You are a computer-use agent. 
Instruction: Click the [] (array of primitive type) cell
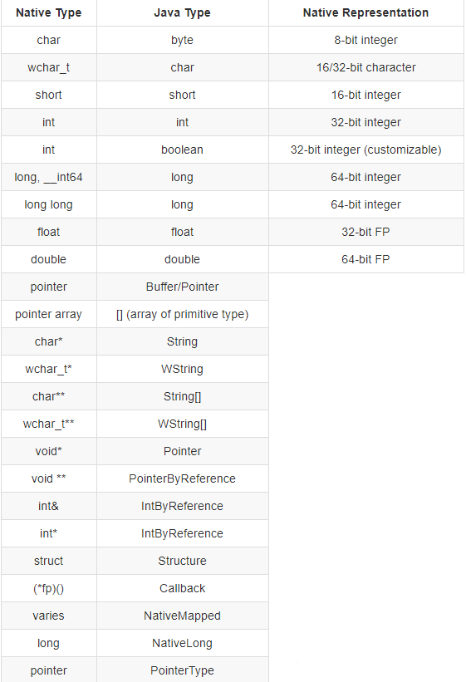182,314
